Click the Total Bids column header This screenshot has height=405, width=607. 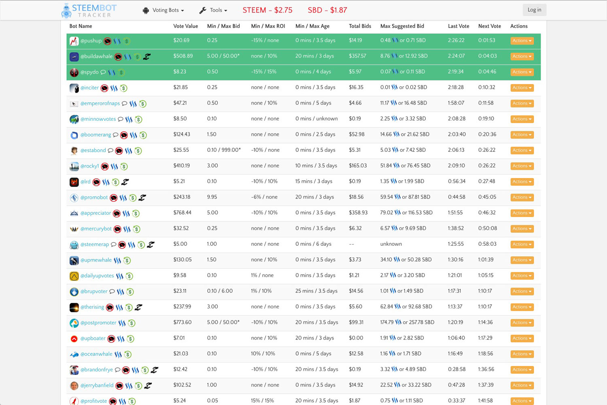coord(360,26)
